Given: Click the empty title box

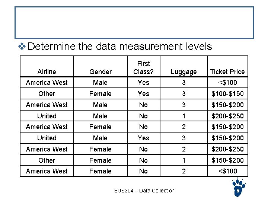Looking at the screenshot, I should click(x=134, y=22).
